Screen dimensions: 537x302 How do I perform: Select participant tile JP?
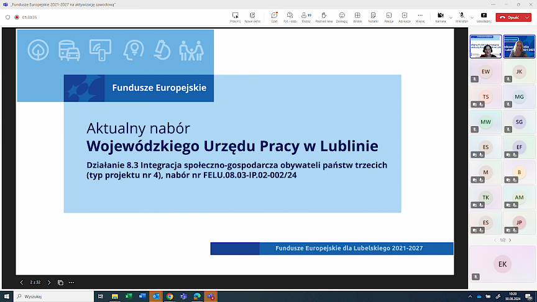coord(519,222)
